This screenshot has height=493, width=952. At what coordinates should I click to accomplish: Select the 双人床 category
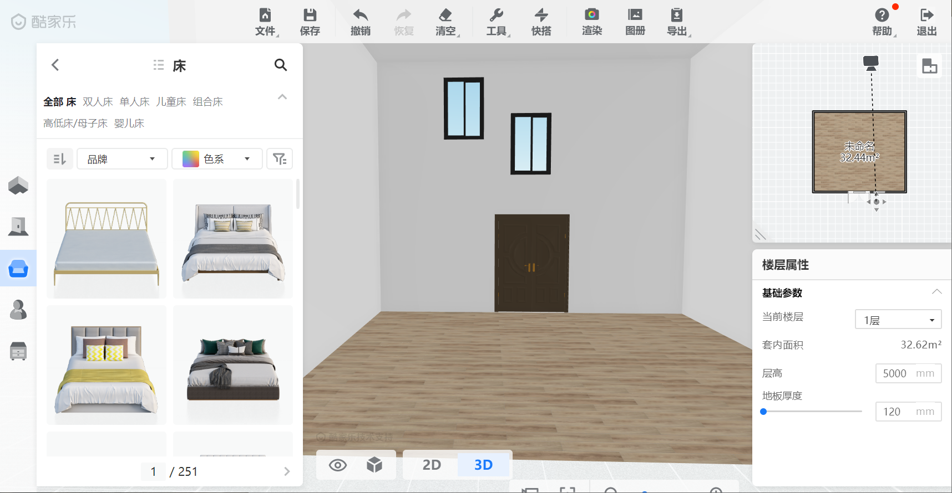(x=98, y=102)
